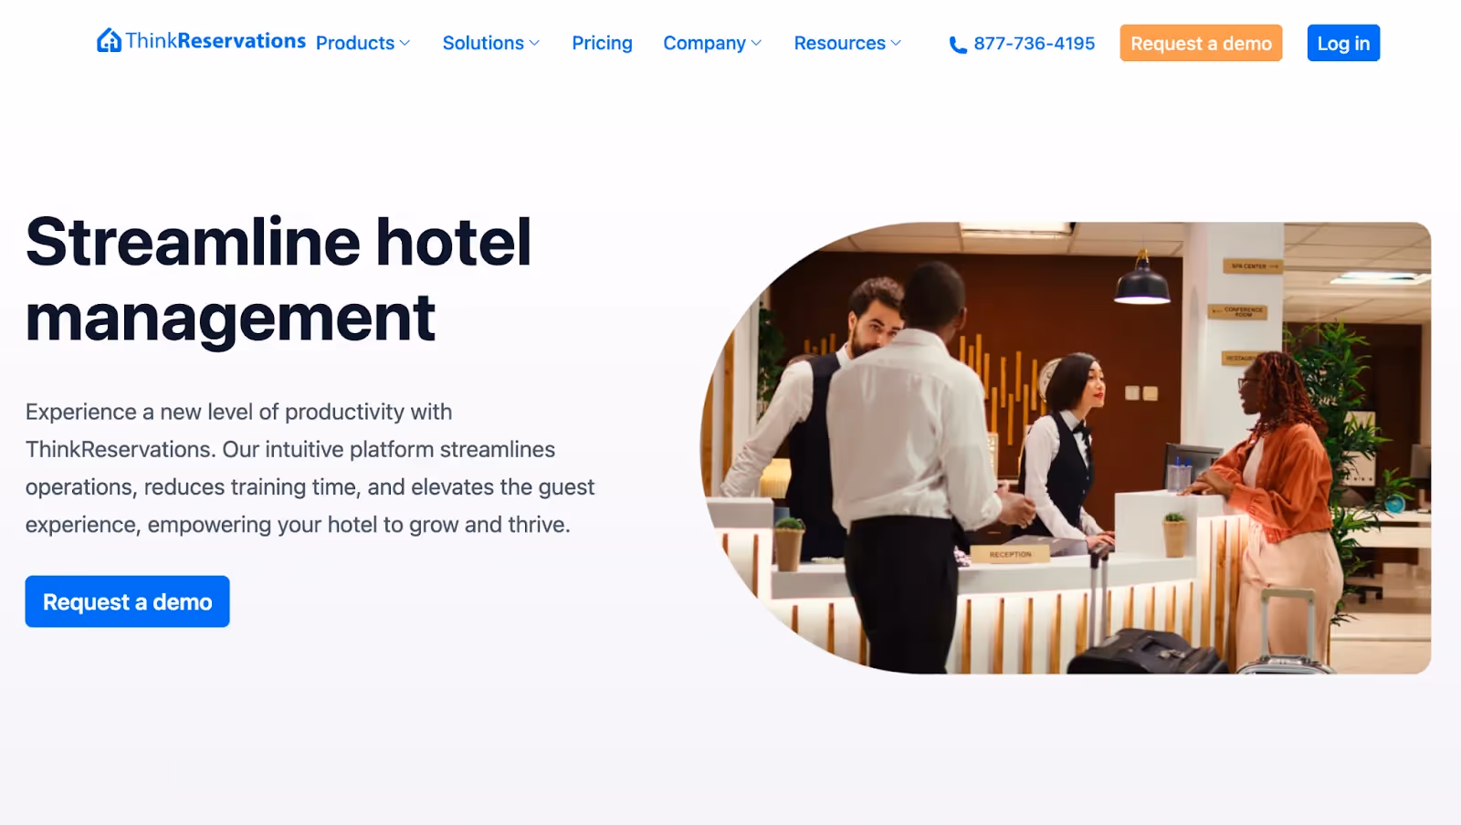Viewport: 1461px width, 825px height.
Task: Click the orange Request a demo button
Action: 1201,43
